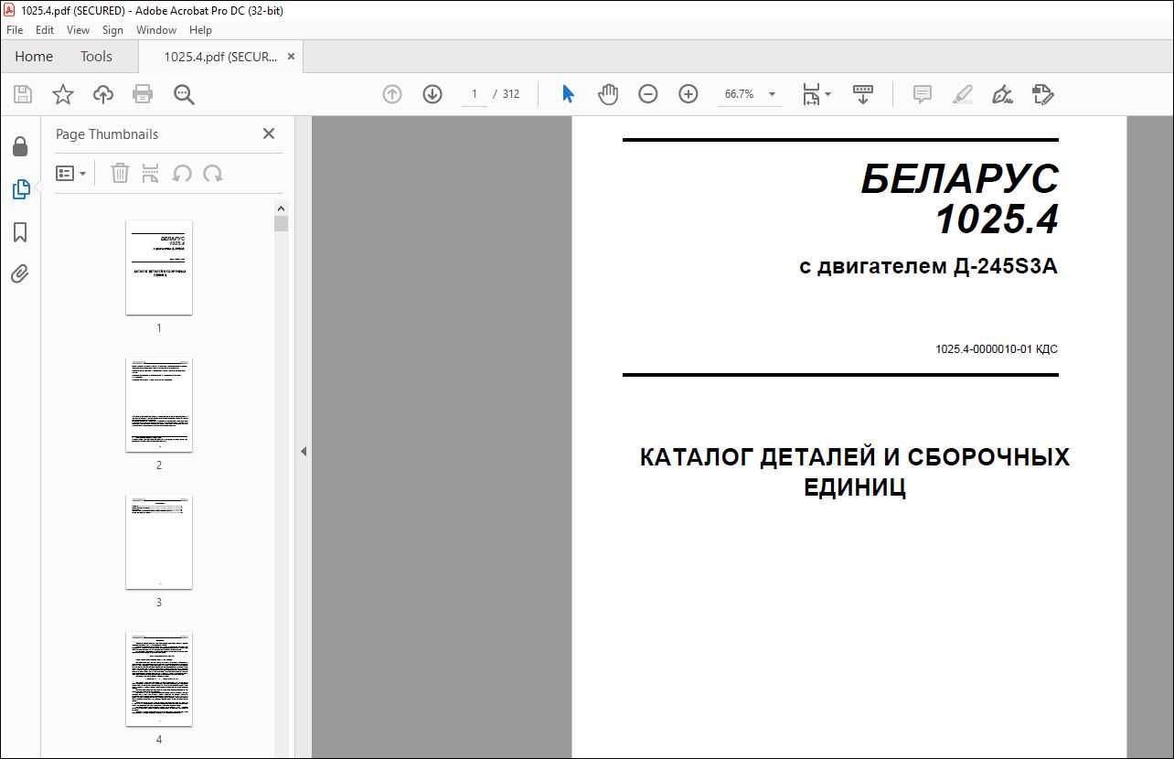Collapse the navigation pane arrow
Viewport: 1174px width, 759px height.
(304, 451)
